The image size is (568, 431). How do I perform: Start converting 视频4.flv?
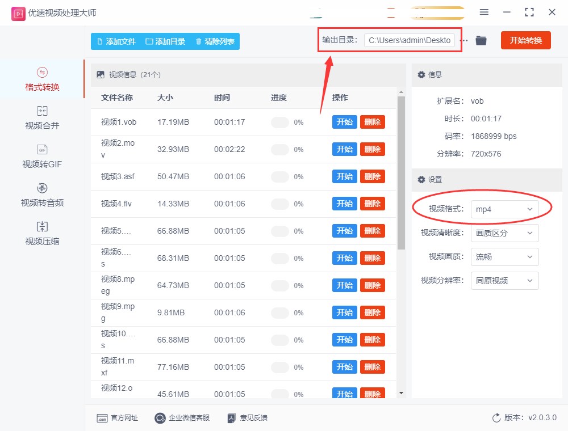tap(345, 204)
